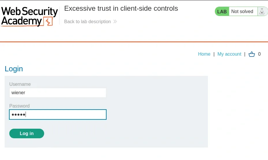Viewport: 268px width, 160px height.
Task: Click the Password field label
Action: tap(19, 106)
